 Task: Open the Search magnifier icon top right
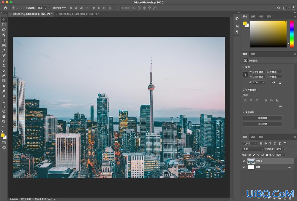click(279, 8)
